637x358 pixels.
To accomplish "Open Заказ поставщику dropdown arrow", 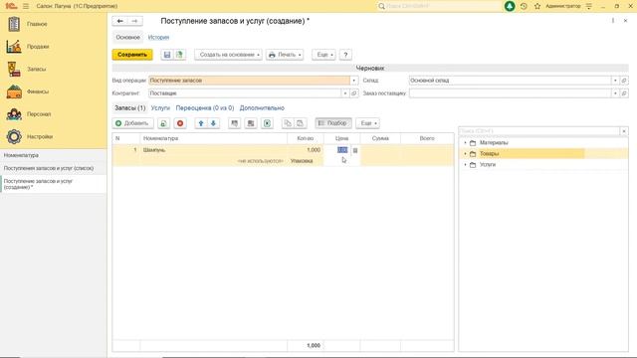I will coord(615,93).
